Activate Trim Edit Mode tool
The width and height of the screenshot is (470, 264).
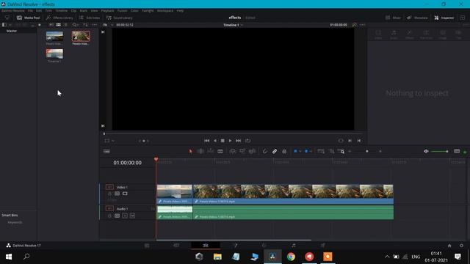(200, 152)
